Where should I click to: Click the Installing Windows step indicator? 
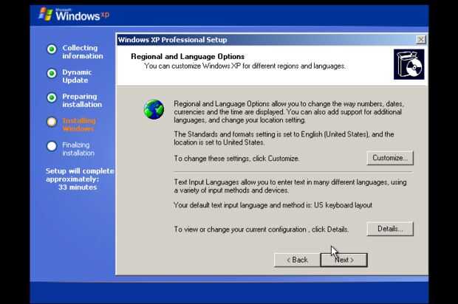52,122
